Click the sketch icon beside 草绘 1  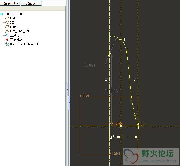click(x=7, y=35)
